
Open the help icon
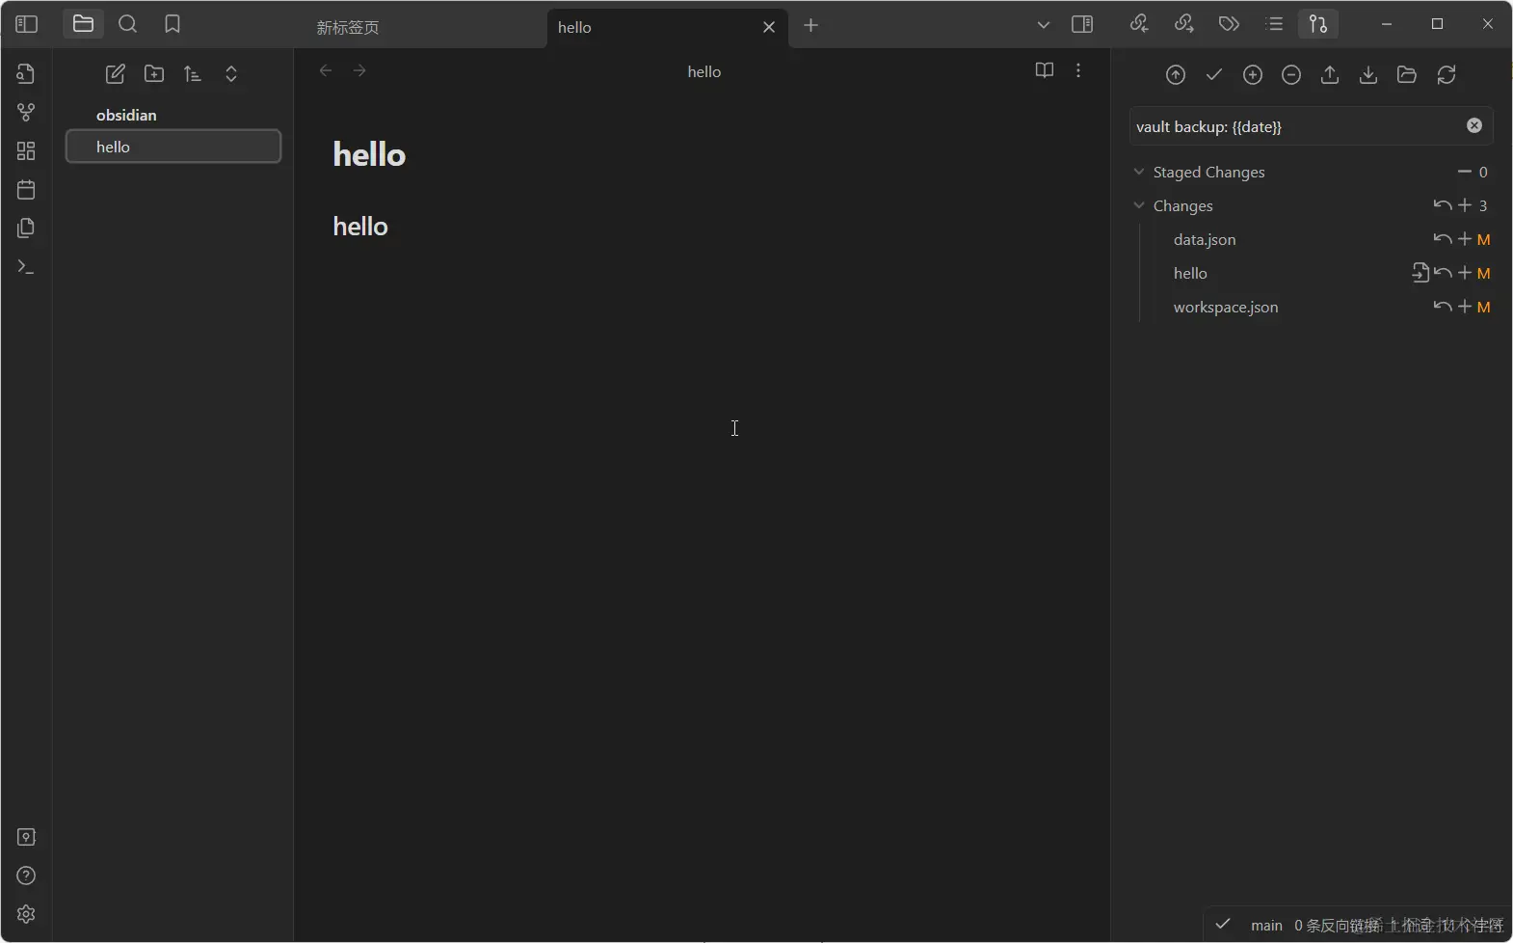click(26, 876)
